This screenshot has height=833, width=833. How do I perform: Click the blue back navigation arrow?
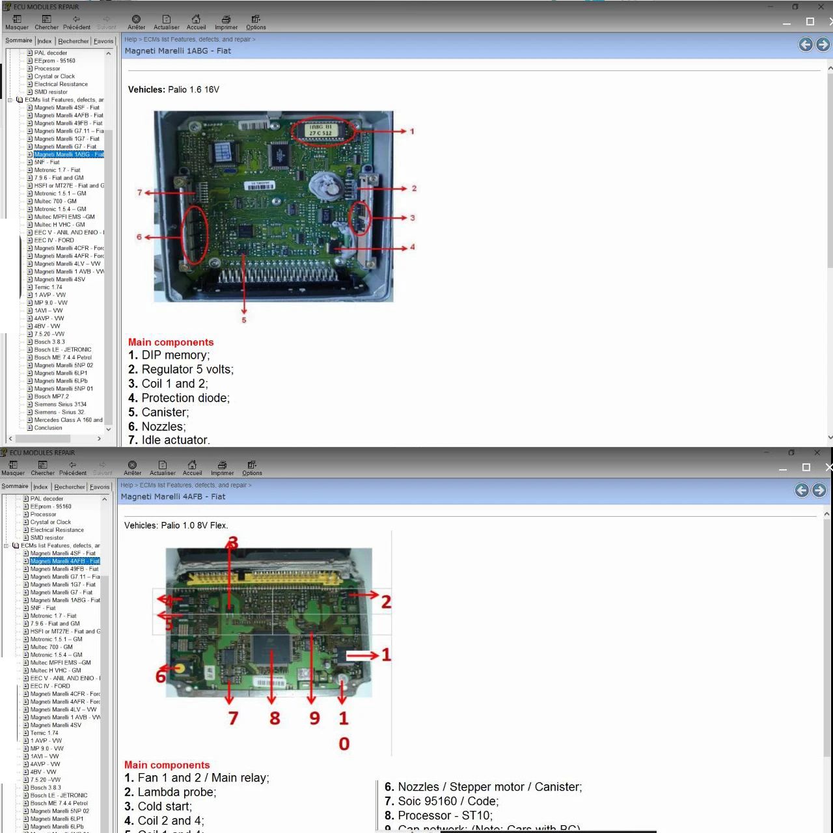(x=805, y=44)
